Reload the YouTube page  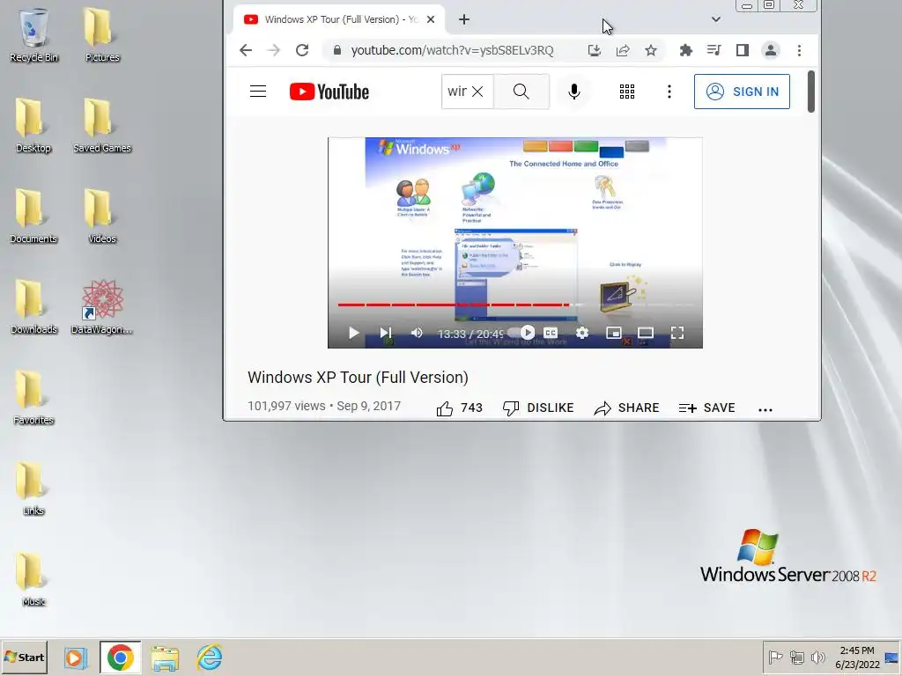click(302, 50)
